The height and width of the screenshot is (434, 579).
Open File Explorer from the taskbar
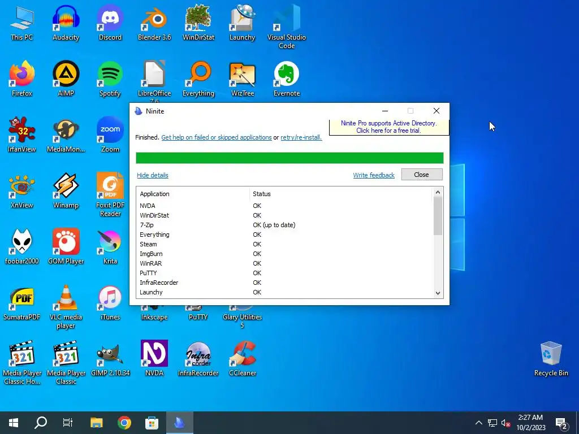click(x=97, y=423)
